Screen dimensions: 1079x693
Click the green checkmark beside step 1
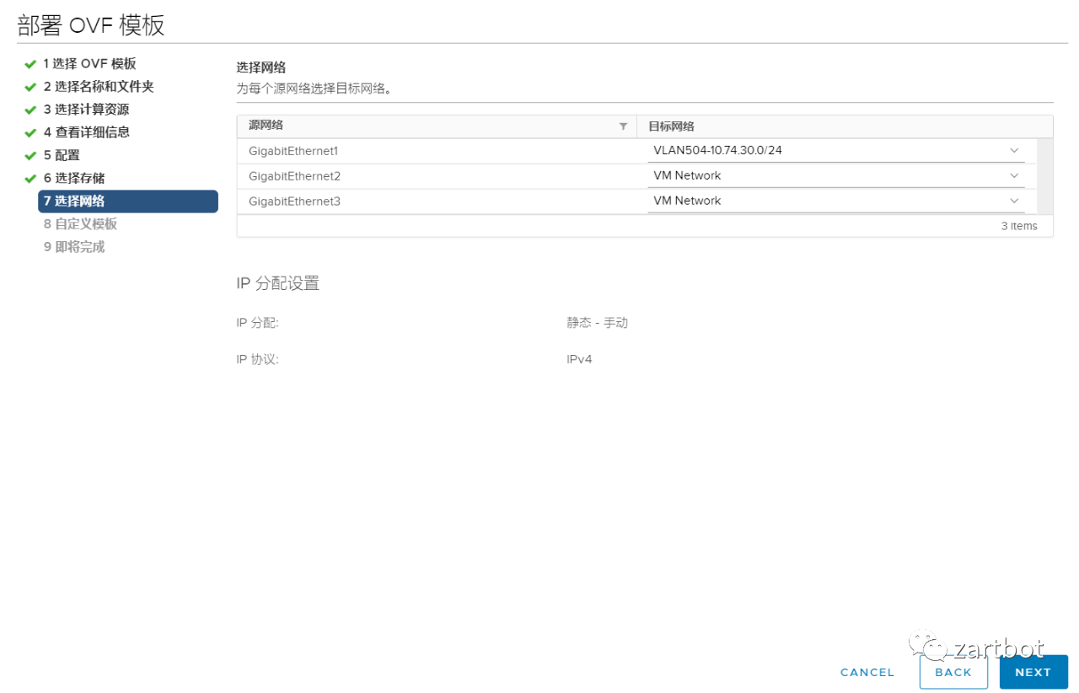pyautogui.click(x=30, y=64)
